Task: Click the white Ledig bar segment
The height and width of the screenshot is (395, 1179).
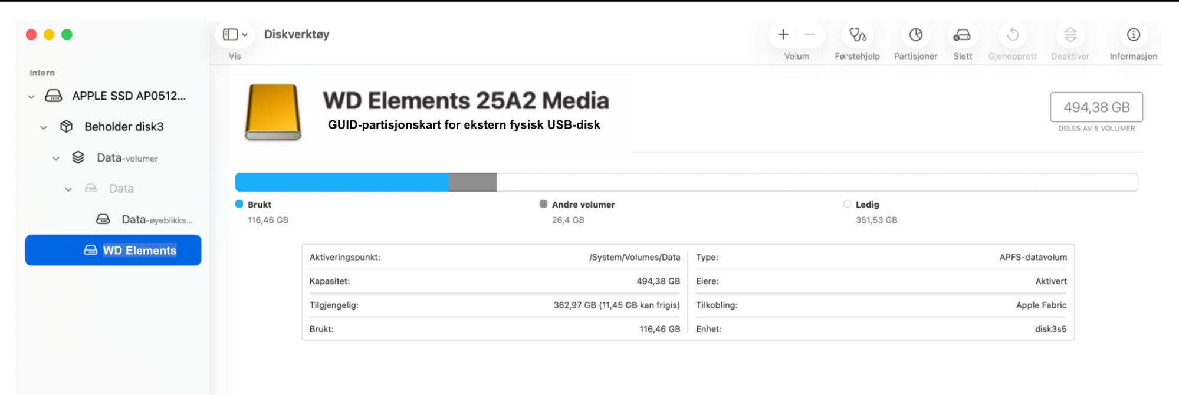Action: (x=817, y=182)
